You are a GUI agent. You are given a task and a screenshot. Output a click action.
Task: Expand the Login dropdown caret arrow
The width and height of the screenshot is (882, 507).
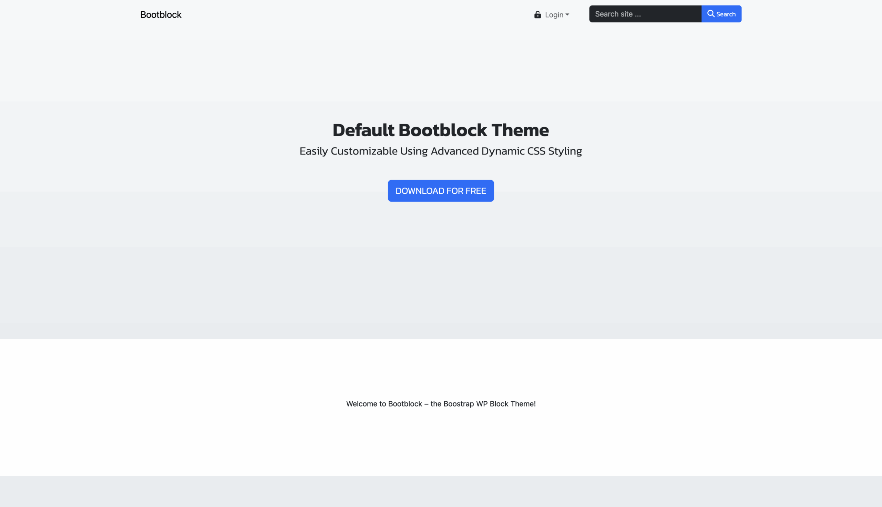tap(567, 15)
